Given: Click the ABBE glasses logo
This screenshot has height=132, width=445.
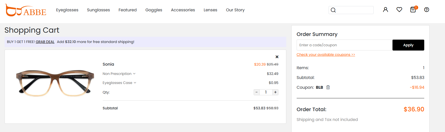Looking at the screenshot, I should pos(26,10).
